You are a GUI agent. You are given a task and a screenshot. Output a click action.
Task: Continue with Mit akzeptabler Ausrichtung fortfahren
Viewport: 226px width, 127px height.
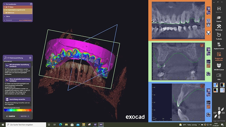click(17, 66)
